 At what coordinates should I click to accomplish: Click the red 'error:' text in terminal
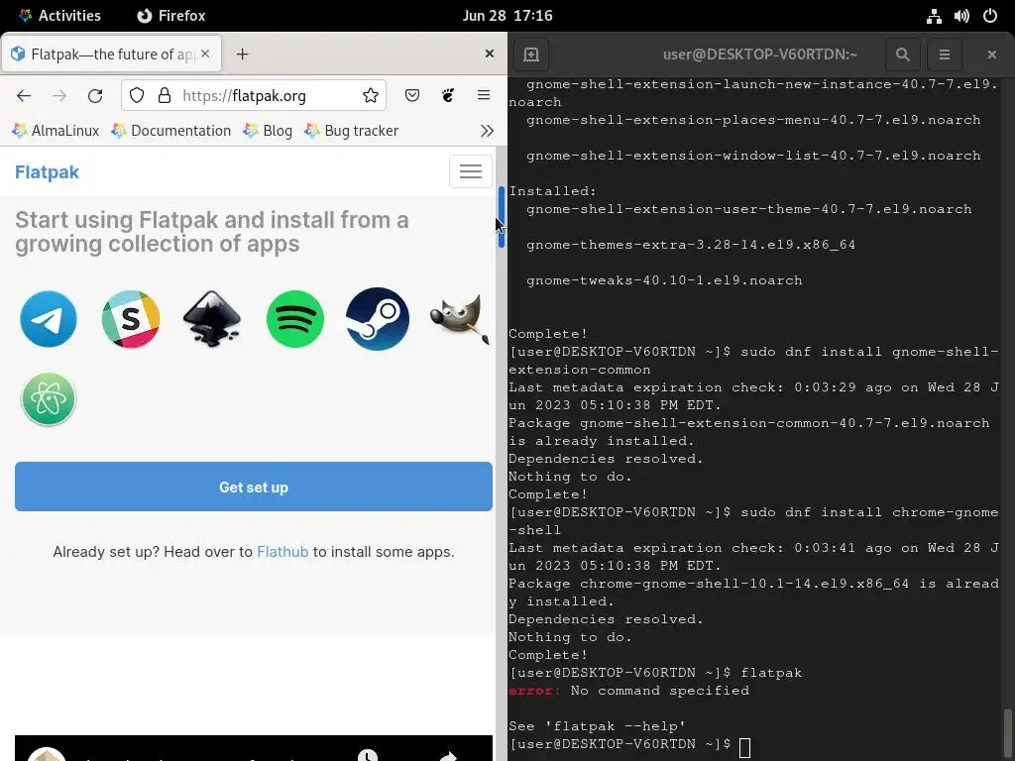click(534, 691)
